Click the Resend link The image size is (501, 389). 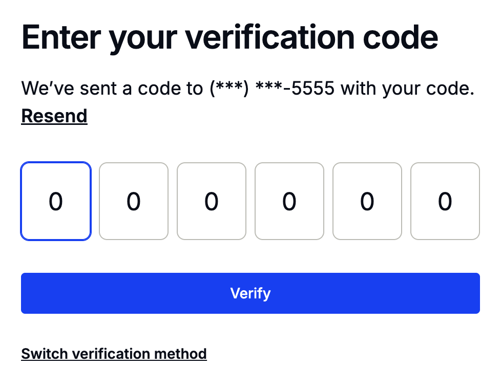(54, 116)
